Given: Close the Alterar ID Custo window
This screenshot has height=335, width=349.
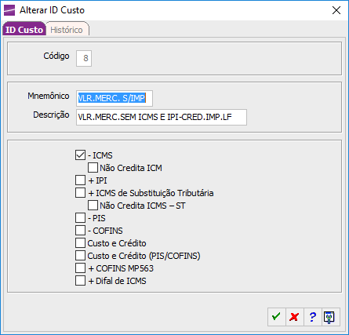Looking at the screenshot, I should click(x=336, y=10).
